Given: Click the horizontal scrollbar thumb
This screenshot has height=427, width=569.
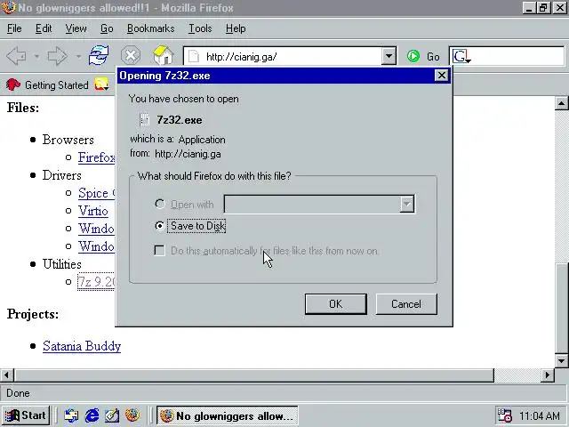Looking at the screenshot, I should click(x=254, y=375).
